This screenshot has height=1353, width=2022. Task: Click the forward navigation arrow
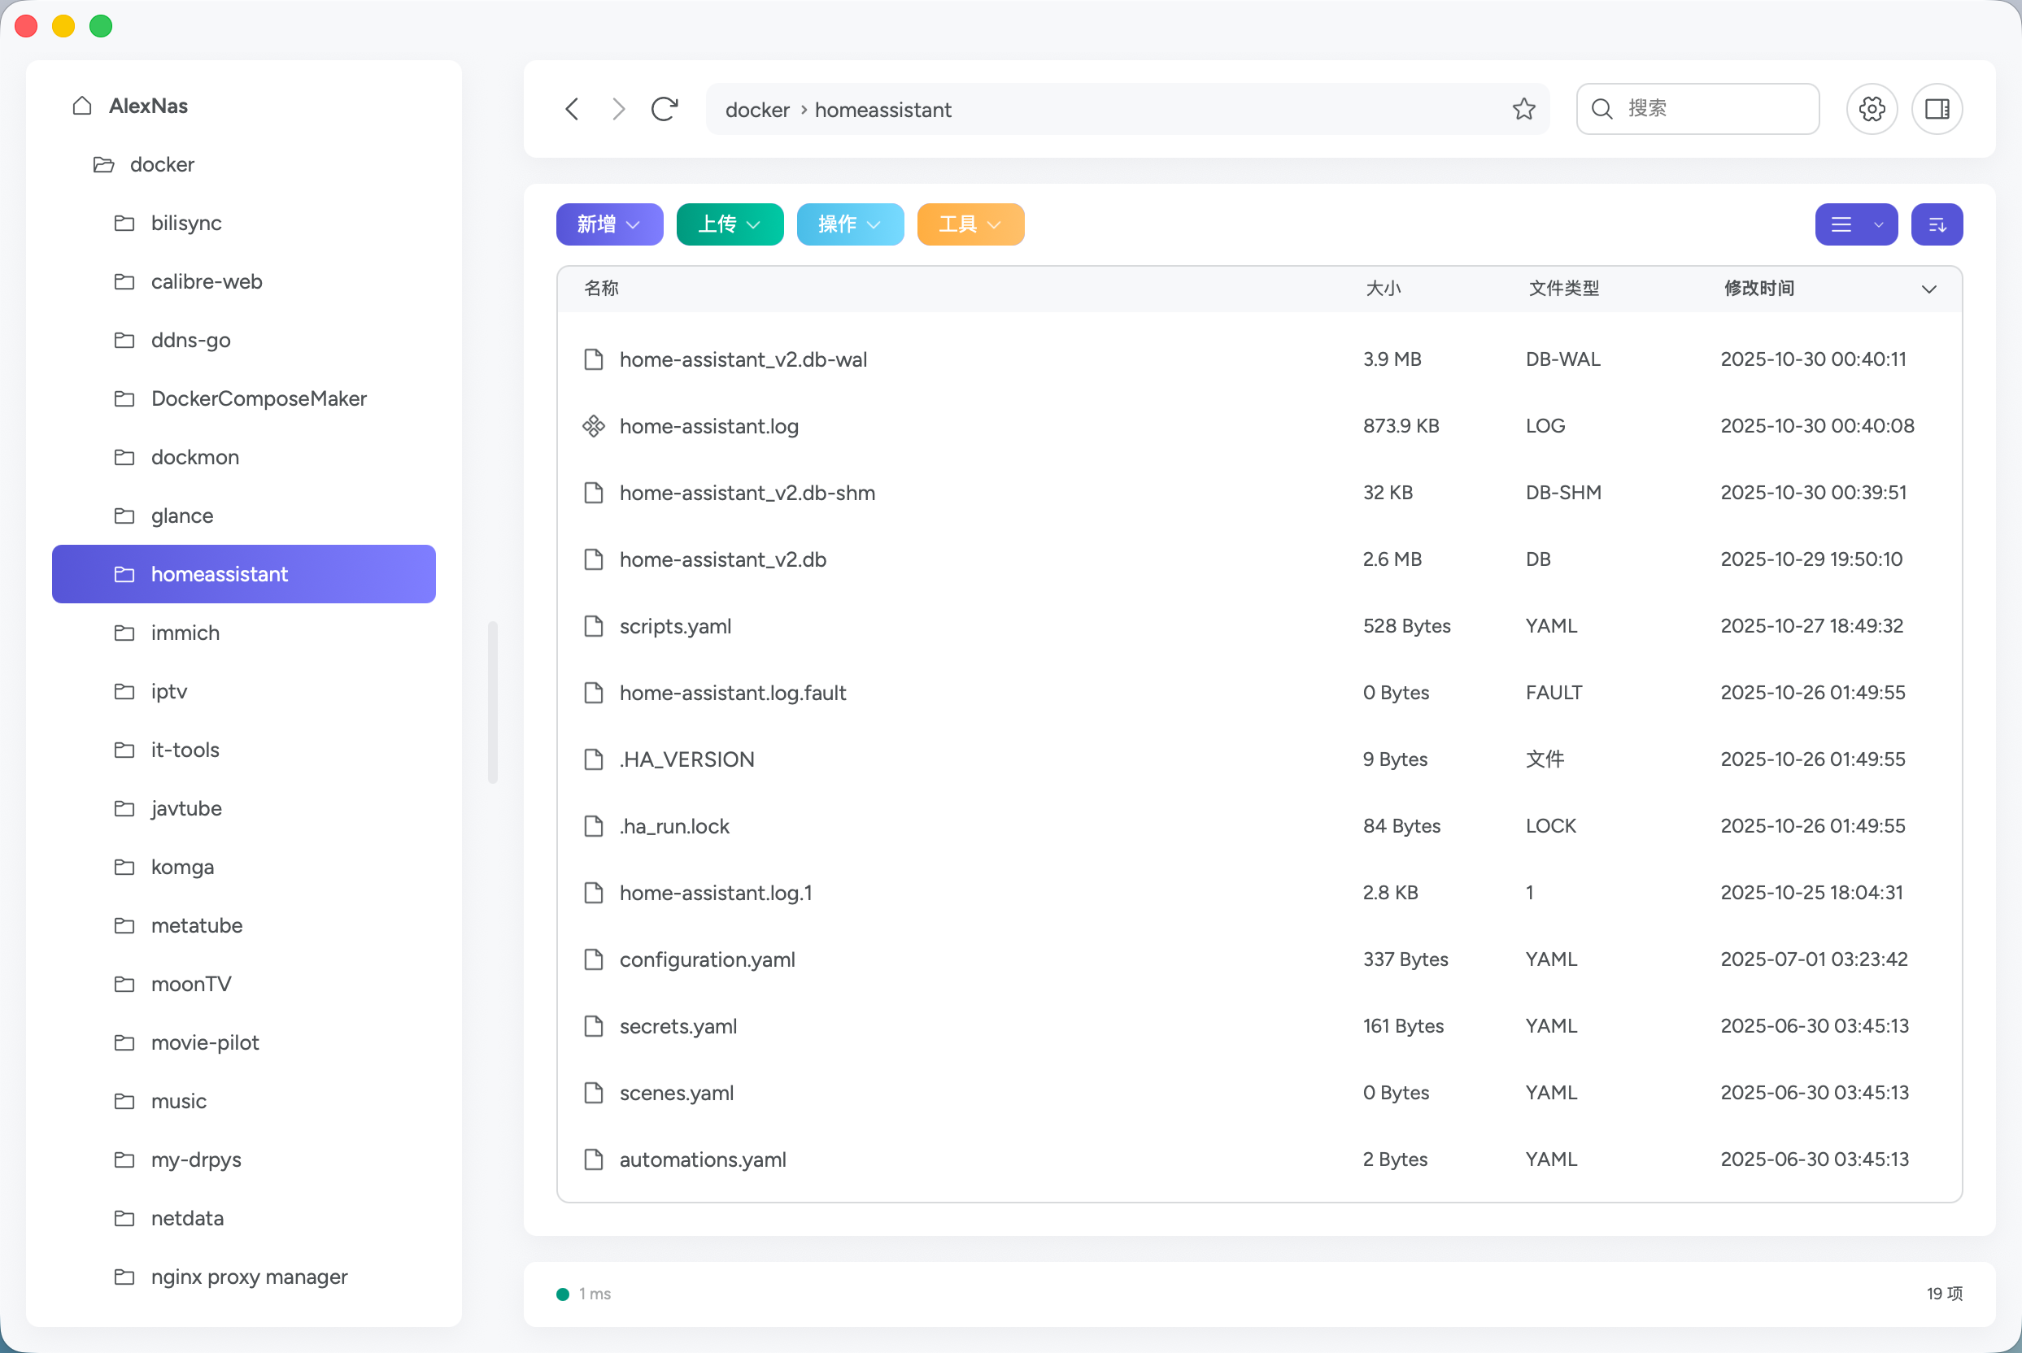coord(618,109)
